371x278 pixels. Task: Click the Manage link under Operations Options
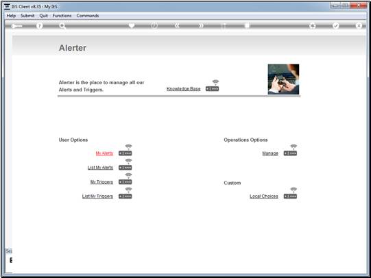pyautogui.click(x=270, y=153)
